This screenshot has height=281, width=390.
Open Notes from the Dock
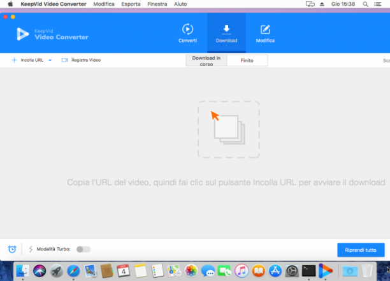pyautogui.click(x=141, y=271)
